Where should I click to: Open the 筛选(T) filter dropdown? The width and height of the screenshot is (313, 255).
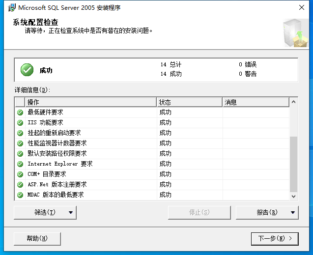click(x=45, y=212)
